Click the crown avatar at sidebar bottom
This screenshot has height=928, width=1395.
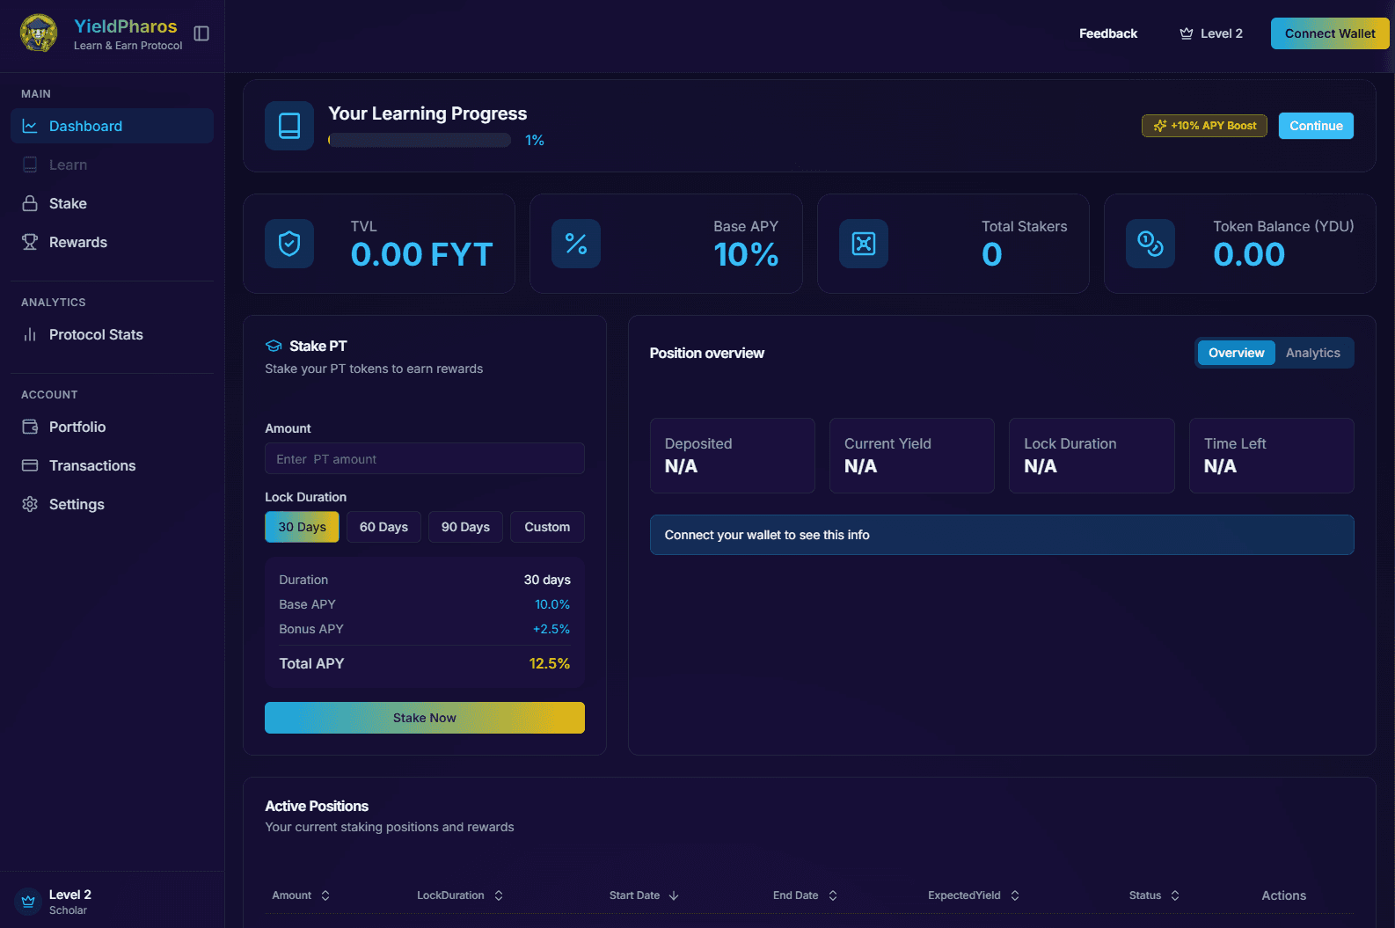click(28, 902)
